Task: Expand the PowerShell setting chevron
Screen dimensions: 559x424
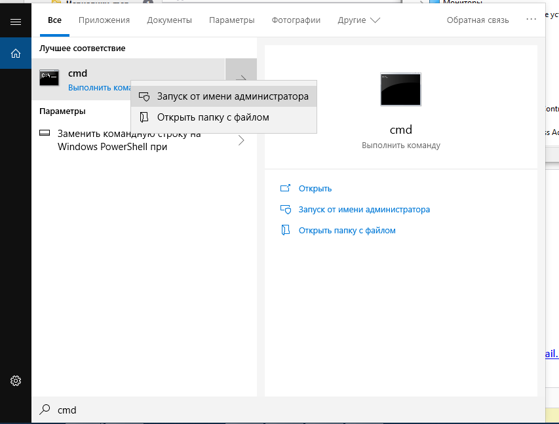Action: coord(241,140)
